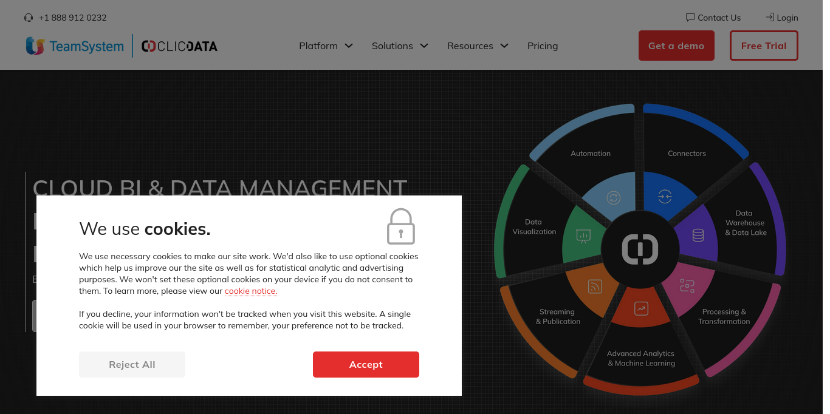Start a Free Trial
Viewport: 830px width, 414px height.
(764, 46)
